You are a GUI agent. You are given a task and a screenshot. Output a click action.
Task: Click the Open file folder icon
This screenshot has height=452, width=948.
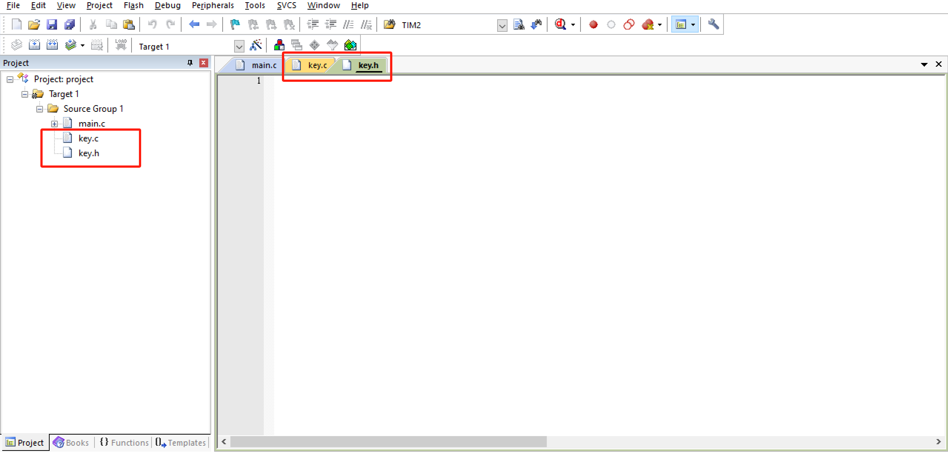(x=34, y=25)
